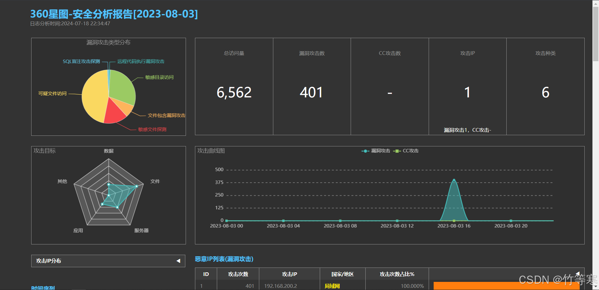Screen dimensions: 599x290
Task: Click IP address 192.168.200.2 cell
Action: pyautogui.click(x=280, y=286)
